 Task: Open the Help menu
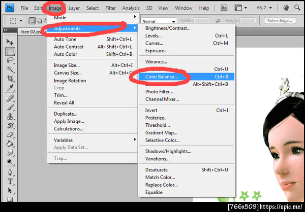coord(204,8)
